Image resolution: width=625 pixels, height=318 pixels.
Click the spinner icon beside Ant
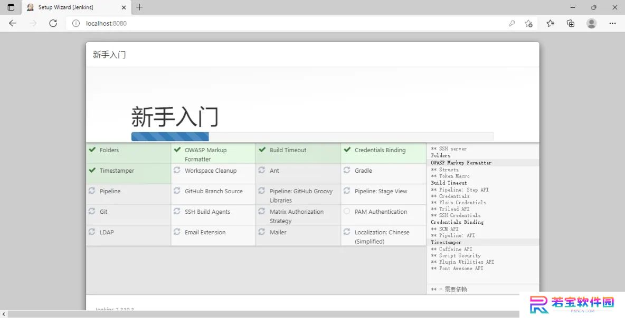[261, 170]
